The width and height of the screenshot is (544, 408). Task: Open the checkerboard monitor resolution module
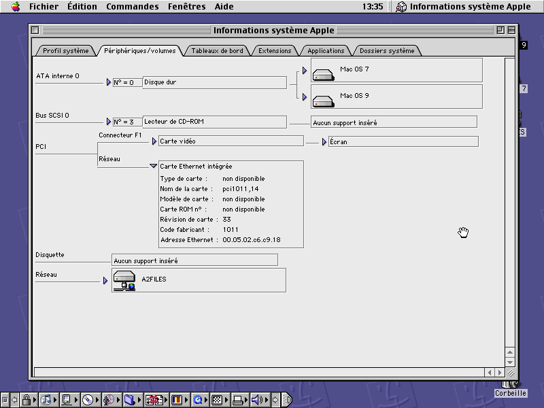220,400
